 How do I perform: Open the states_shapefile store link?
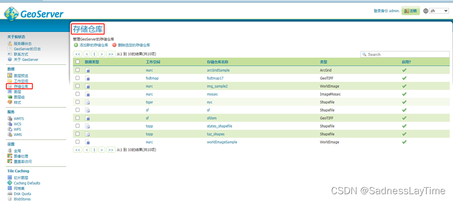[219, 126]
